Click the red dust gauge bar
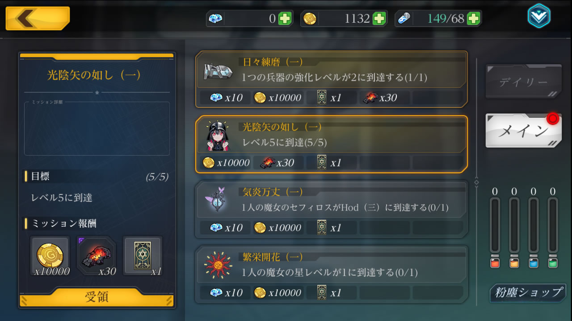 coord(495,226)
